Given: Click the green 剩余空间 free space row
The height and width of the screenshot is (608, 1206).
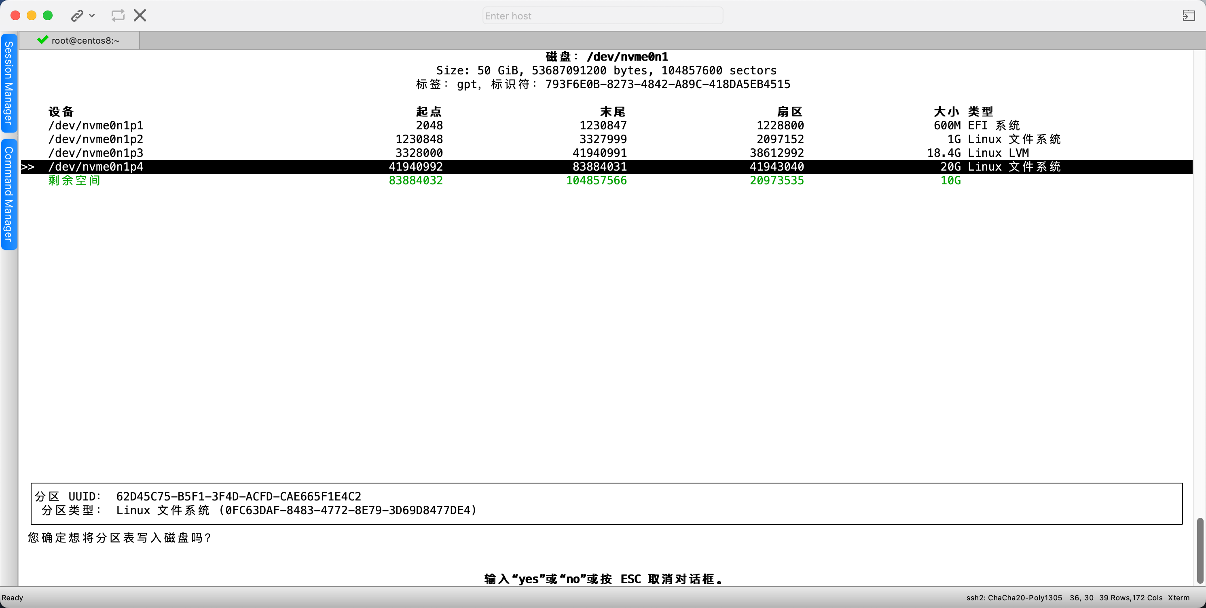Looking at the screenshot, I should point(74,181).
